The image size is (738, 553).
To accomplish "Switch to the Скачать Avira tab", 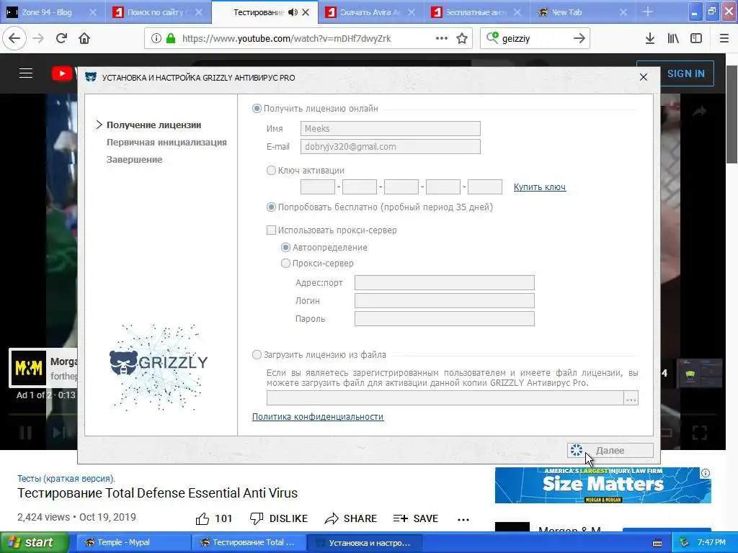I will click(x=370, y=12).
